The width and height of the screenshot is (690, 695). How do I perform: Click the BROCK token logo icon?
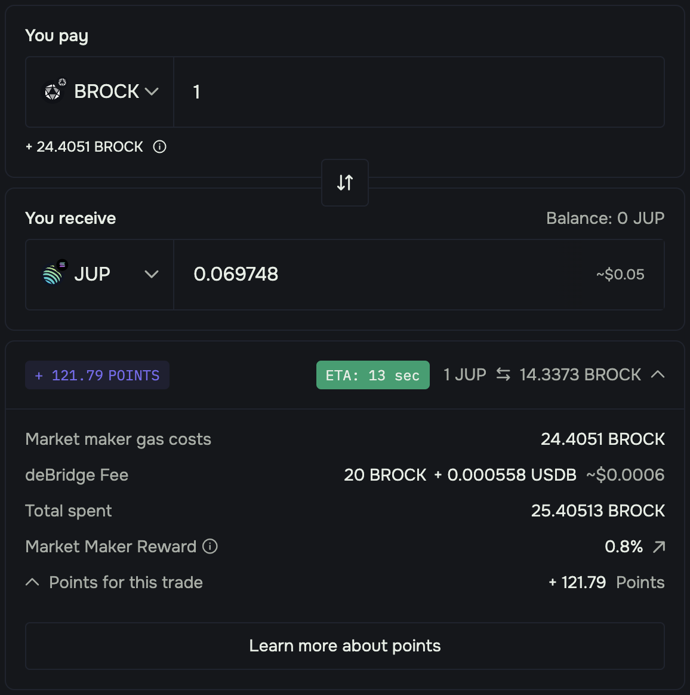(x=53, y=92)
